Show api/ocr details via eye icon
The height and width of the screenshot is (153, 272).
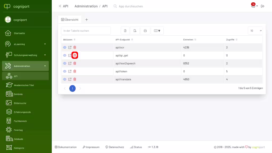[65, 47]
